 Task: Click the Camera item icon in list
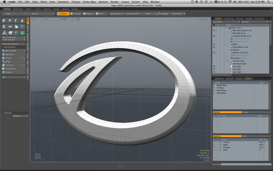click(232, 50)
